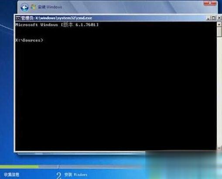
Task: Click the scrollbar up arrow in cmd window
Action: pyautogui.click(x=219, y=24)
